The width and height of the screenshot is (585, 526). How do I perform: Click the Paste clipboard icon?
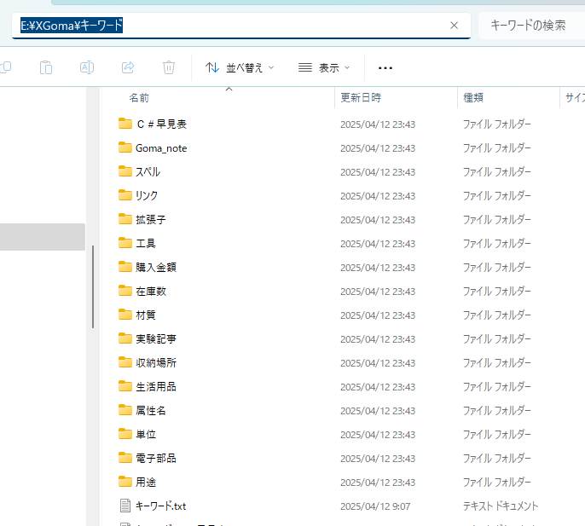[46, 67]
